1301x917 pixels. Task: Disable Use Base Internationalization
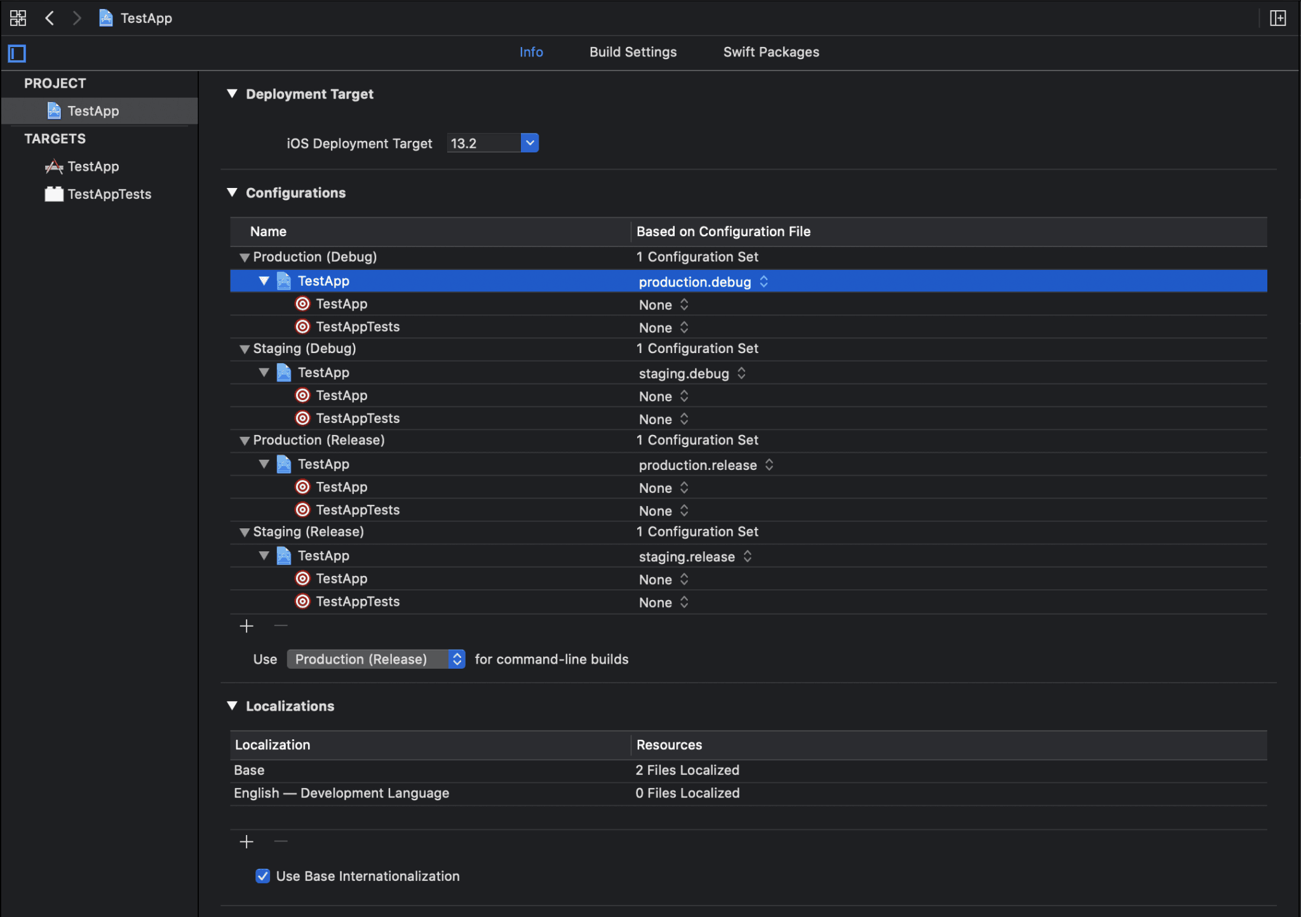262,876
